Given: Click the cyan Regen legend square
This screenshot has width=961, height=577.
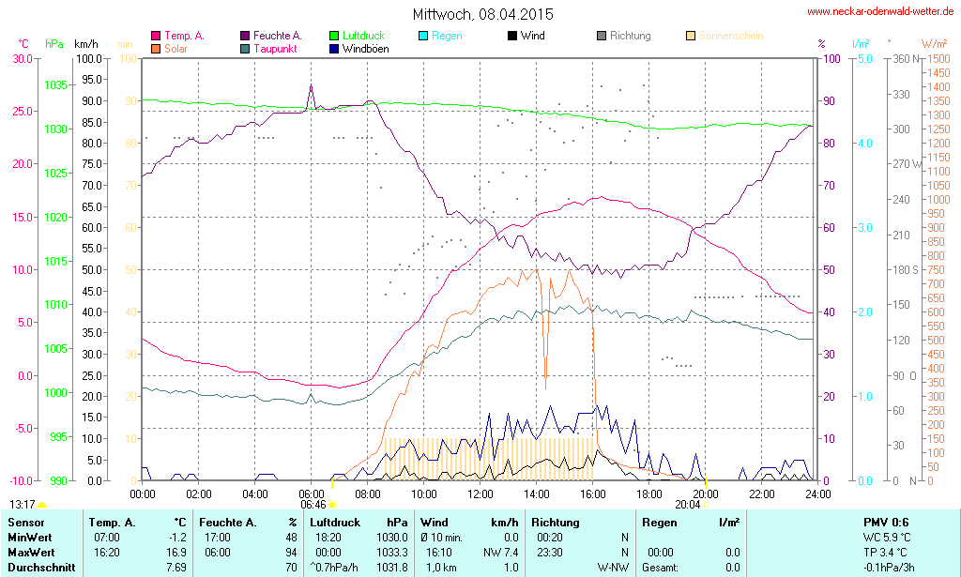Looking at the screenshot, I should [x=423, y=37].
